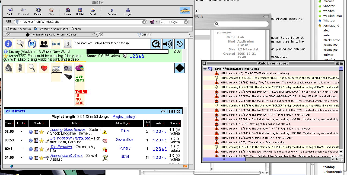Click the GBS FM logo icon
The image size is (347, 175).
pyautogui.click(x=56, y=44)
